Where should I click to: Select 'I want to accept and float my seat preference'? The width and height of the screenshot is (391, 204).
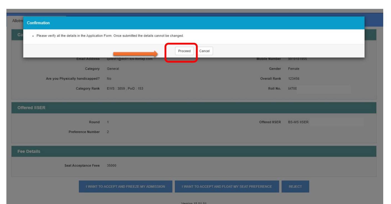click(x=226, y=186)
